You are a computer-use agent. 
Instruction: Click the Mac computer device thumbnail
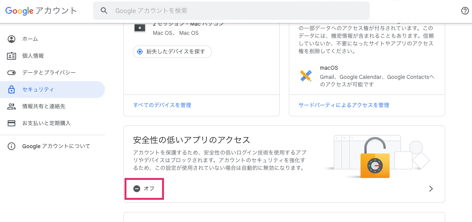(x=139, y=28)
